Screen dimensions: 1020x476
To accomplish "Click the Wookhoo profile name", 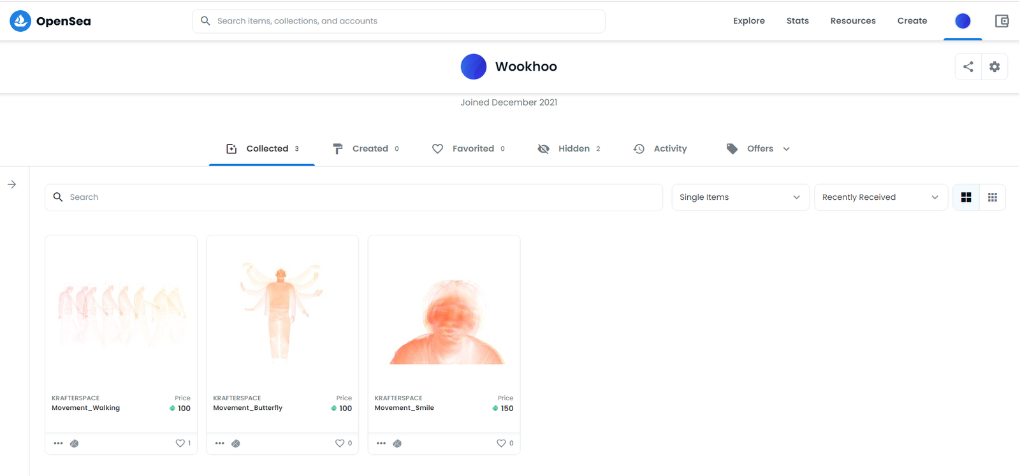I will click(526, 66).
